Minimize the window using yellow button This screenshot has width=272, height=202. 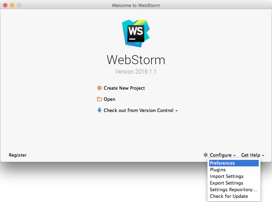[12, 5]
